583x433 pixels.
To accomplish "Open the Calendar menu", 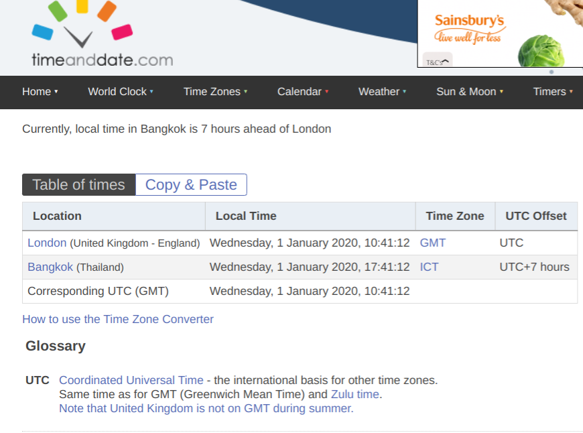I will pos(303,92).
